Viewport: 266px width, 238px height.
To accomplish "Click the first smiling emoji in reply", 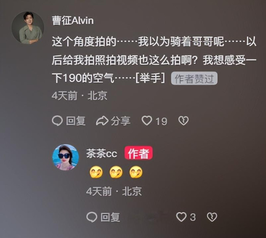I will click(x=96, y=172).
